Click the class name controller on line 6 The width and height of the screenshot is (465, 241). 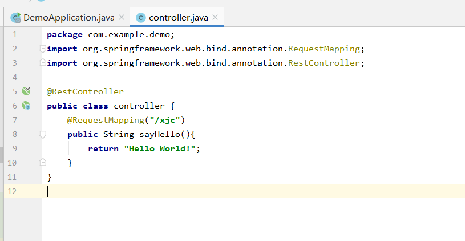click(x=139, y=106)
